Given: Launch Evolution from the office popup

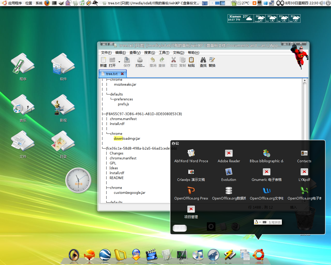Looking at the screenshot, I should [229, 175].
